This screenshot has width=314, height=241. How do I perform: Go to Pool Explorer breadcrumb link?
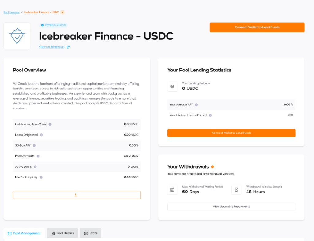pos(11,12)
